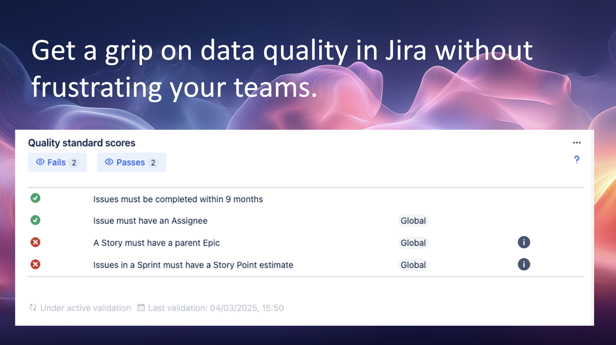Image resolution: width=616 pixels, height=345 pixels.
Task: Click 'Issue must have an Assignee' text
Action: pos(150,221)
